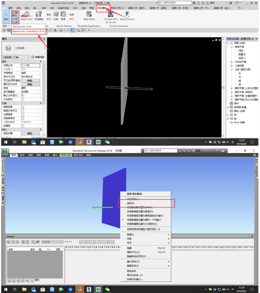Click Convert RFA to FormIt icon
The width and height of the screenshot is (260, 293).
click(x=111, y=18)
